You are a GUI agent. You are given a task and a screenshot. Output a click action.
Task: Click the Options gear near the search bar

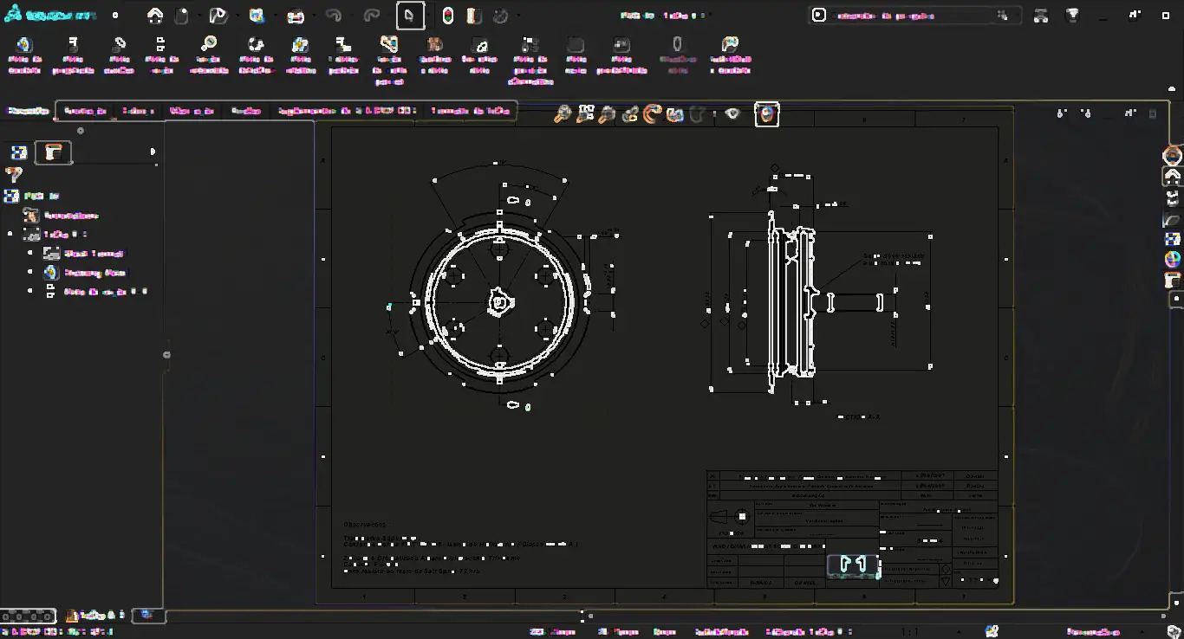point(1003,15)
